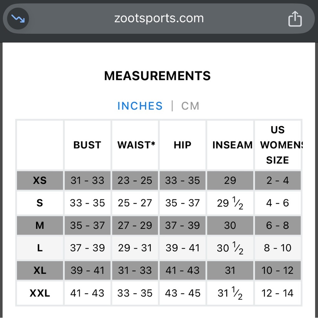Click the INSEAM column header
The width and height of the screenshot is (318, 318).
(x=232, y=145)
